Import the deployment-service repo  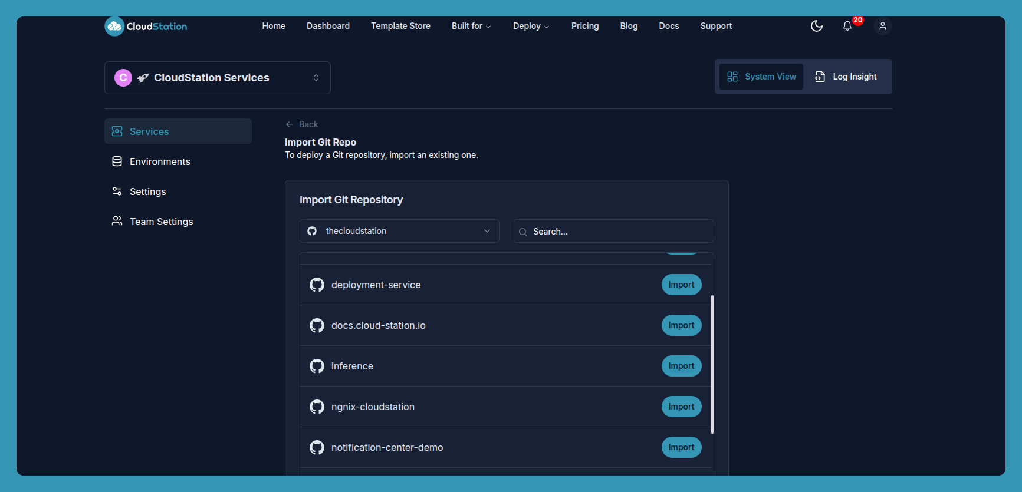pos(681,285)
